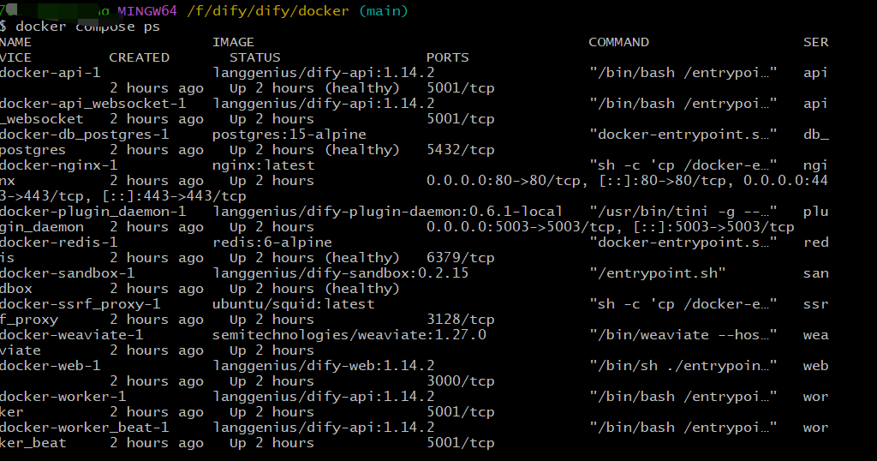Click the "/usr/bin/tini -g --…" command
The height and width of the screenshot is (461, 877).
pyautogui.click(x=683, y=212)
